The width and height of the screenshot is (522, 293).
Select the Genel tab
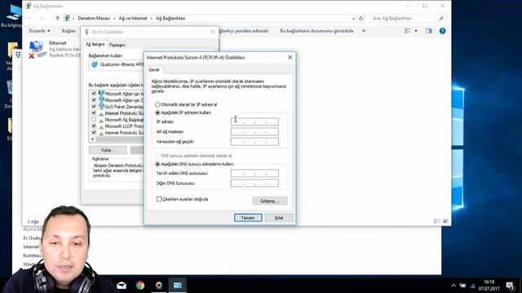pos(154,70)
